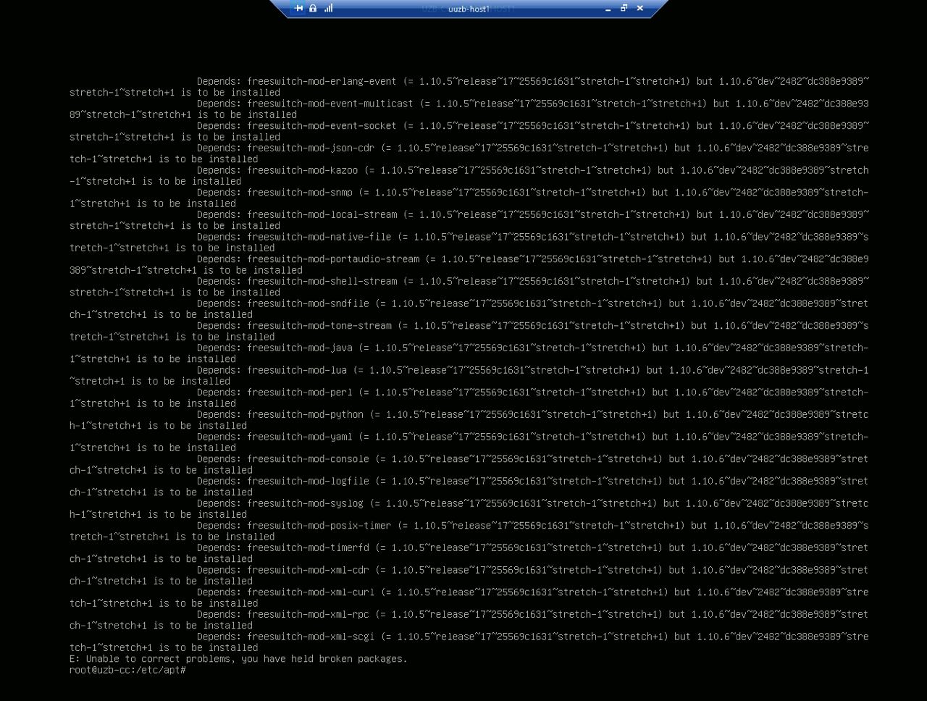The height and width of the screenshot is (701, 927).
Task: Click the freeswitch-mod-kazoo package name
Action: click(x=302, y=170)
